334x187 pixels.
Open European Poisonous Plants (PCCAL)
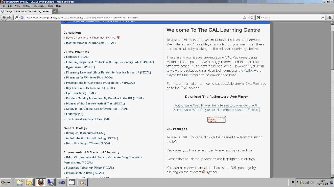(90, 168)
